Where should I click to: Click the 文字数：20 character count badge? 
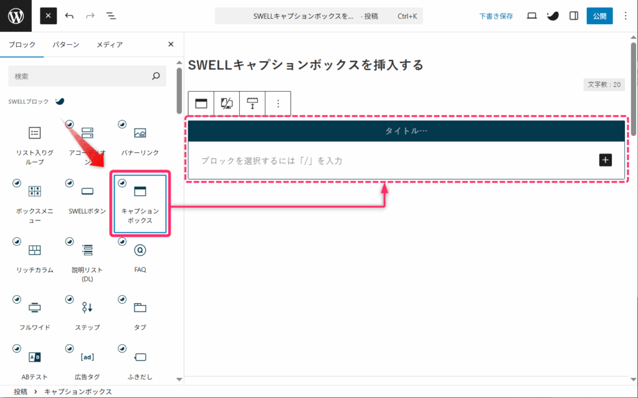click(x=604, y=85)
